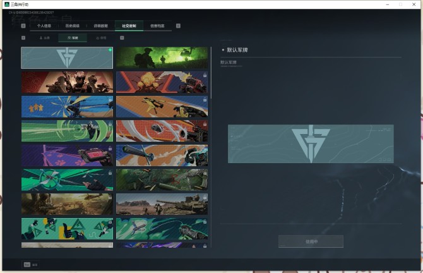Click lock icon on purple paw-print card
The image size is (423, 273).
point(110,149)
